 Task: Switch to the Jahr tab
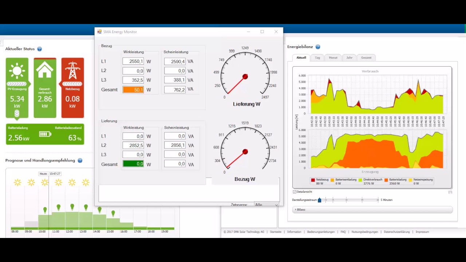349,57
